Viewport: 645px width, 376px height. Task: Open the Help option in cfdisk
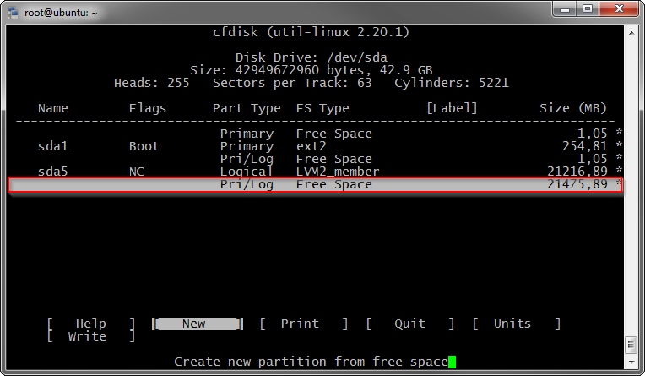[x=90, y=324]
